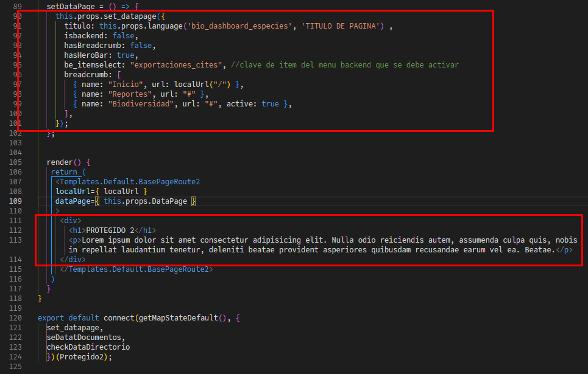
Task: Click line number 117 in the gutter
Action: 15,289
